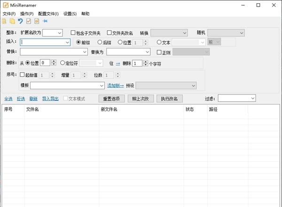Click the 全选 select-all link
This screenshot has height=207, width=282.
tap(8, 99)
